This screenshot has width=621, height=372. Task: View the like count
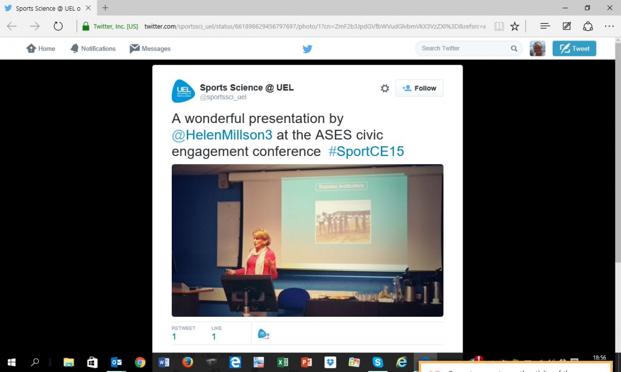[x=216, y=333]
